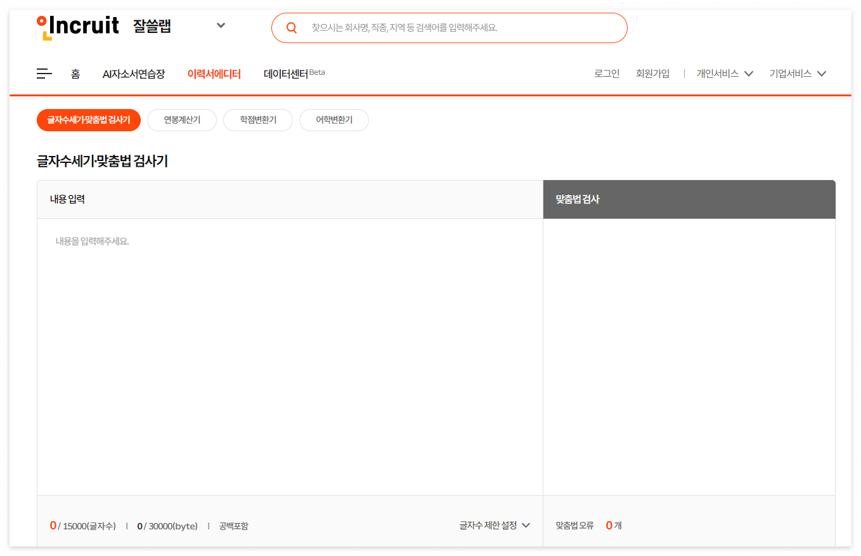Screen dimensions: 861x556
Task: Switch to the AI자소서연습장 menu
Action: [x=133, y=74]
